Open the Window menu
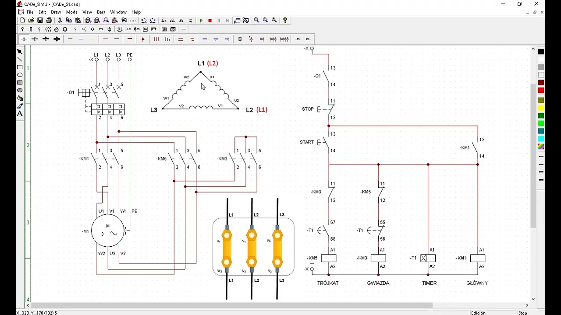561x315 pixels. tap(118, 12)
